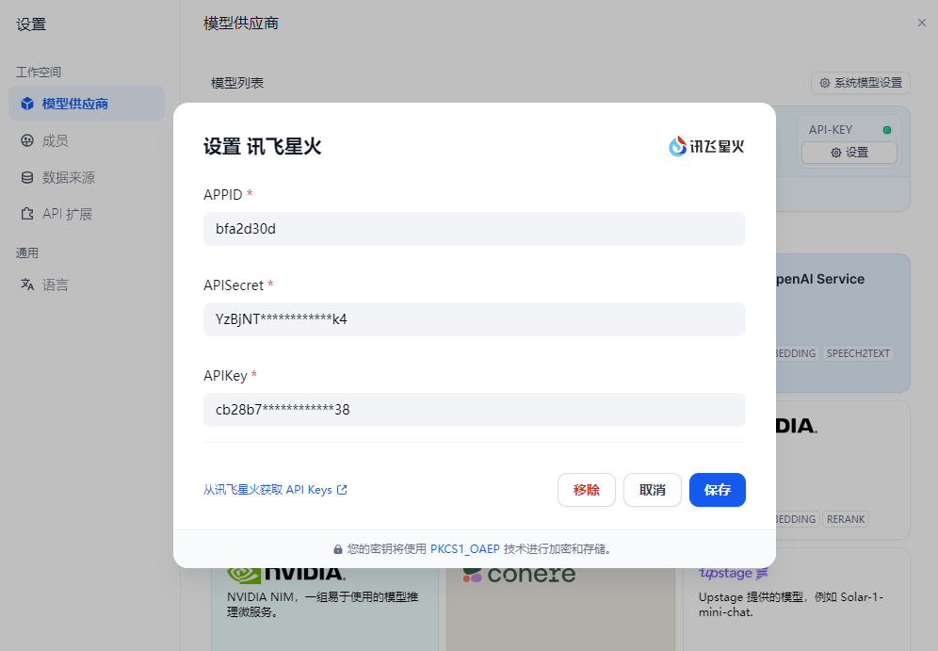938x651 pixels.
Task: Click the NVIDIA logo on NIM card
Action: pos(286,575)
